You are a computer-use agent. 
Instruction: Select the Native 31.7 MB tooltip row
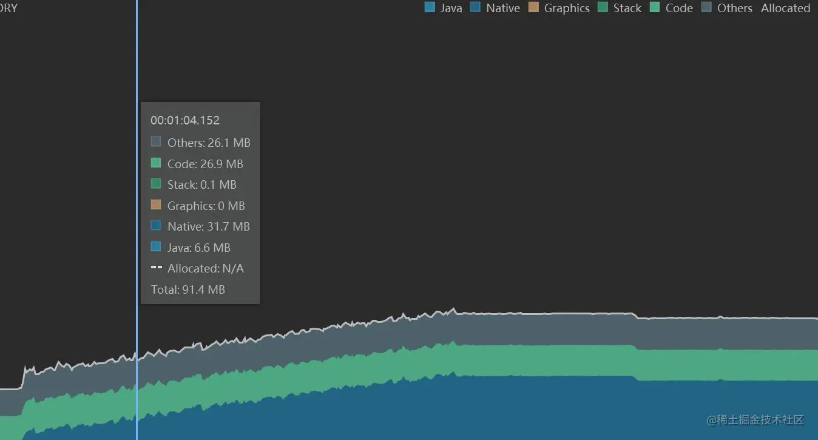(x=200, y=226)
